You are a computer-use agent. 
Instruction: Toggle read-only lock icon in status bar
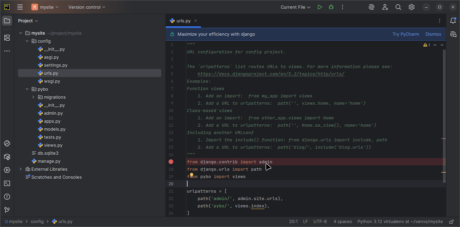point(451,222)
